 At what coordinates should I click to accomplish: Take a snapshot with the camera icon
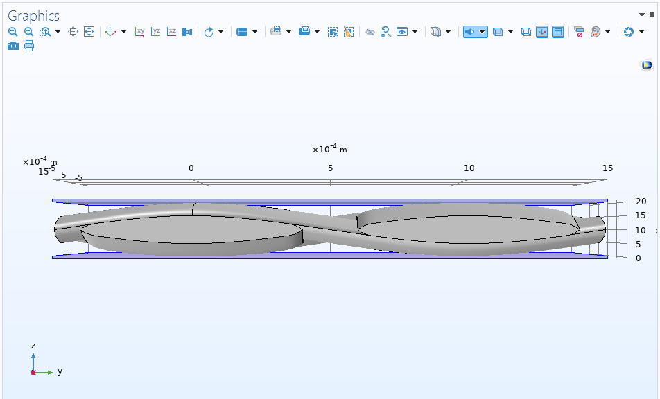click(x=12, y=46)
